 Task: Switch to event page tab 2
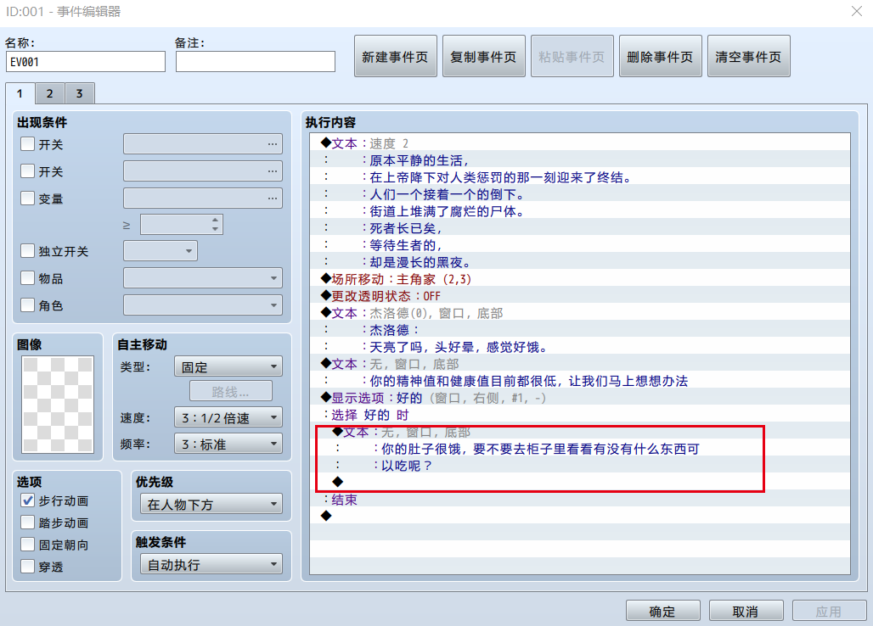pos(49,93)
